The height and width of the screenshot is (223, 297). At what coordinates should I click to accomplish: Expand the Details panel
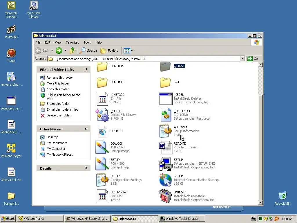[86, 168]
